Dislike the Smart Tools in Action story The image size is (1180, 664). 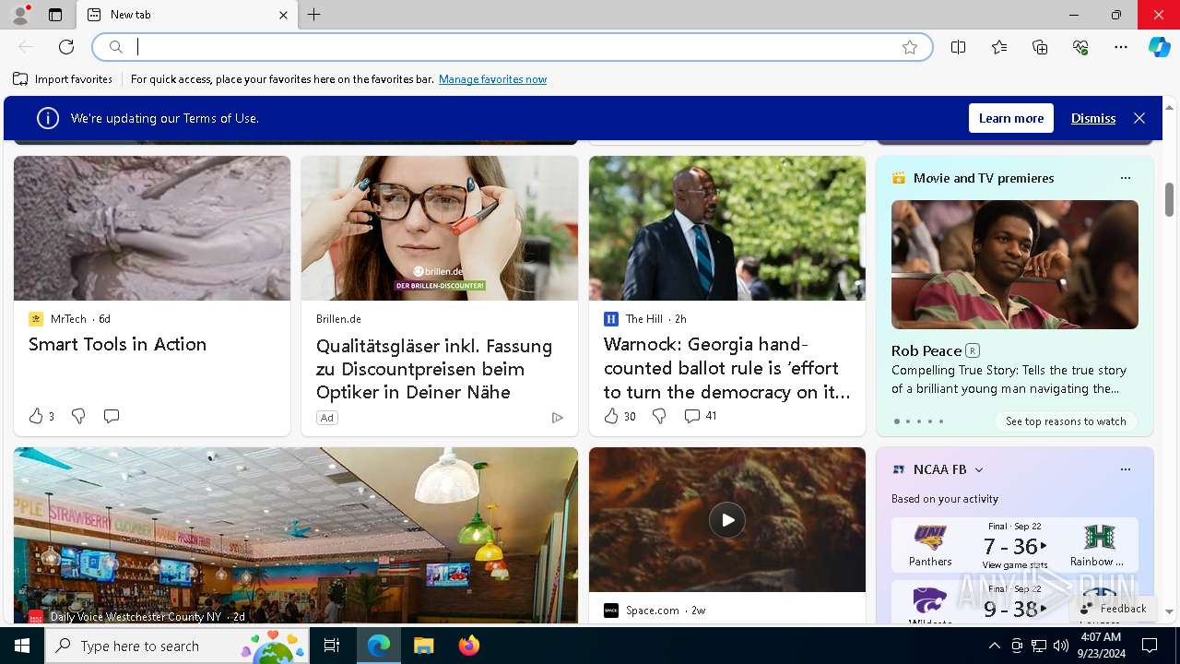tap(78, 416)
